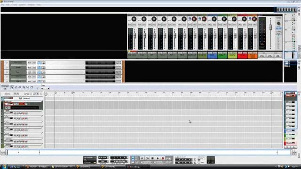Click the Rewind transport button
Viewport: 301px width, 169px height.
pyautogui.click(x=142, y=159)
